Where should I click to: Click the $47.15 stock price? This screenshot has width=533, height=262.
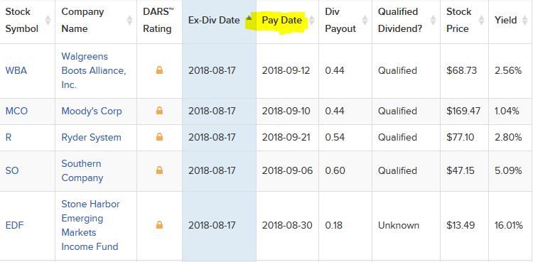pyautogui.click(x=461, y=170)
